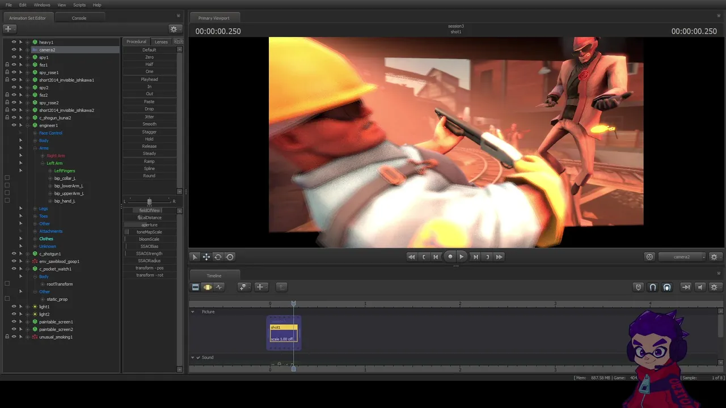The width and height of the screenshot is (726, 408).
Task: Hide heavy1 using its eye icon
Action: point(14,42)
